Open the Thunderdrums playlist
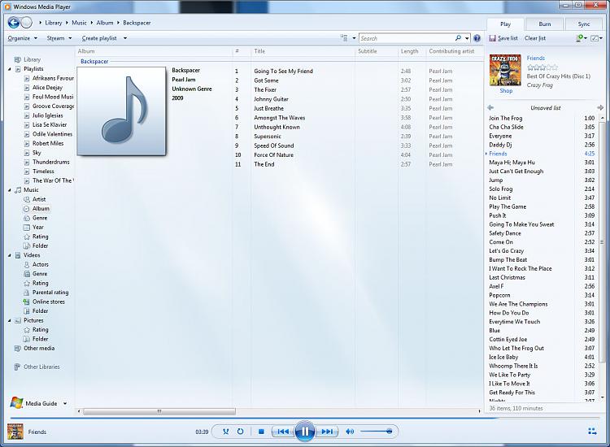The height and width of the screenshot is (447, 610). click(x=51, y=162)
